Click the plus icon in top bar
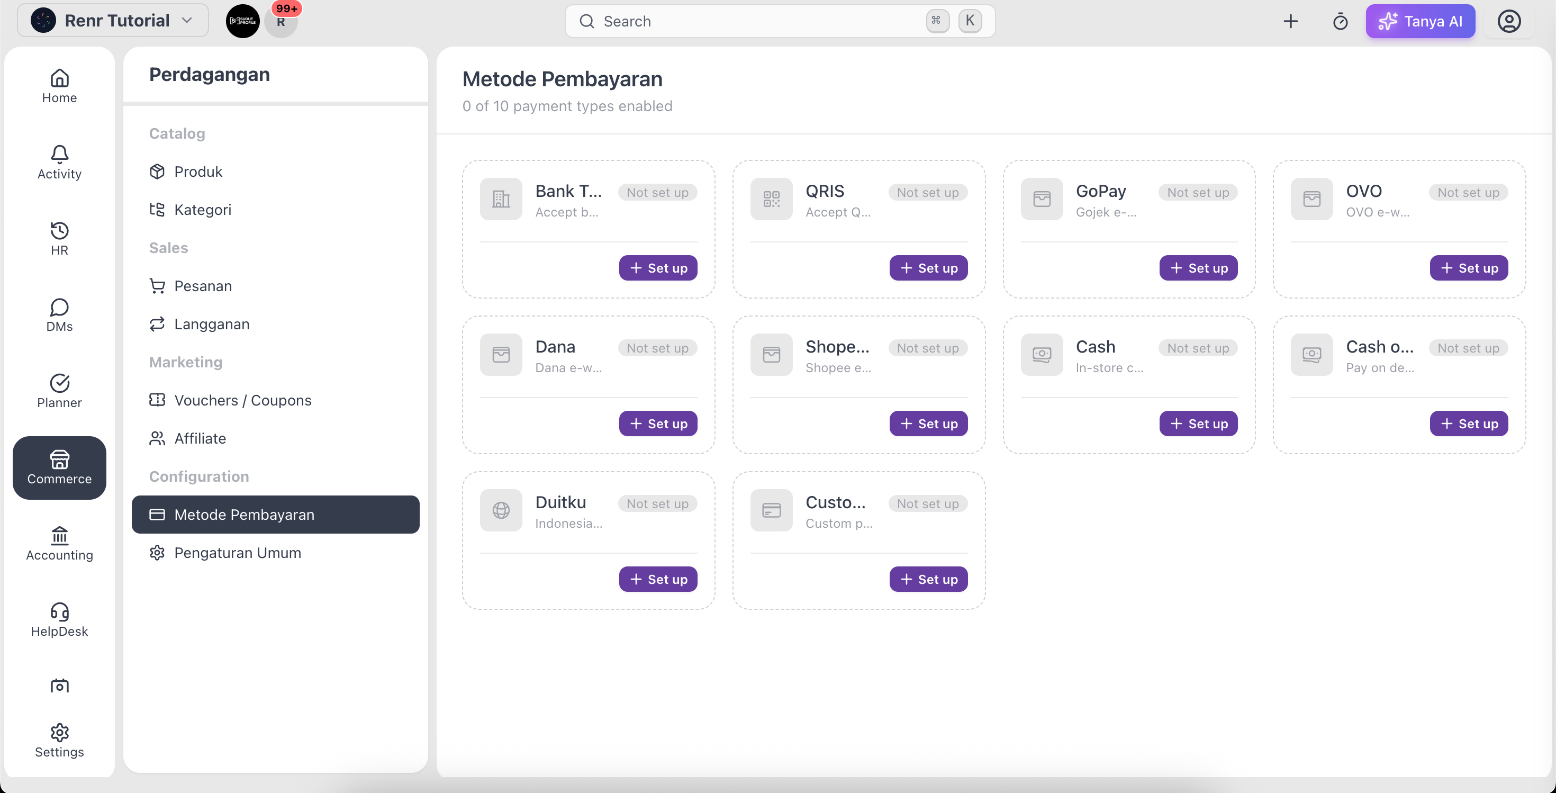Image resolution: width=1556 pixels, height=793 pixels. pyautogui.click(x=1290, y=21)
